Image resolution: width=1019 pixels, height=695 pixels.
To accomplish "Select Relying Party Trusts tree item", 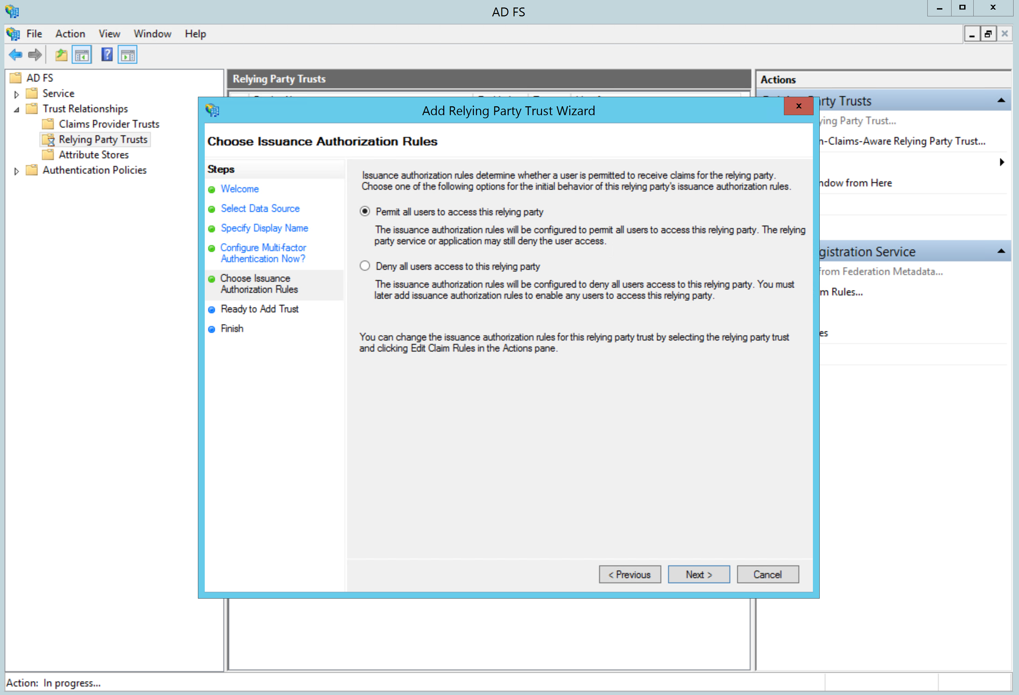I will pyautogui.click(x=103, y=139).
